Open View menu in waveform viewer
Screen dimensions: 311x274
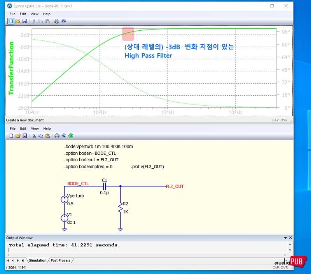[x=35, y=14]
